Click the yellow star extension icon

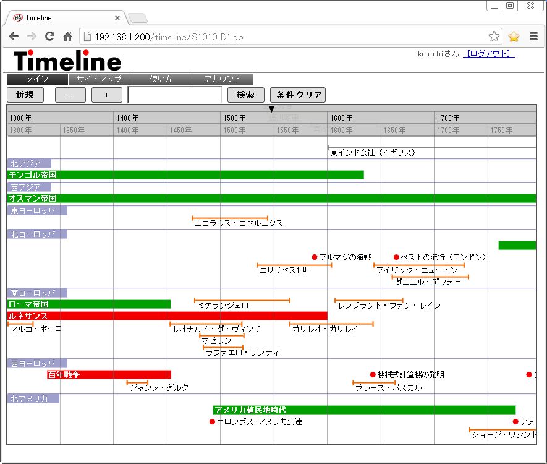tap(514, 37)
